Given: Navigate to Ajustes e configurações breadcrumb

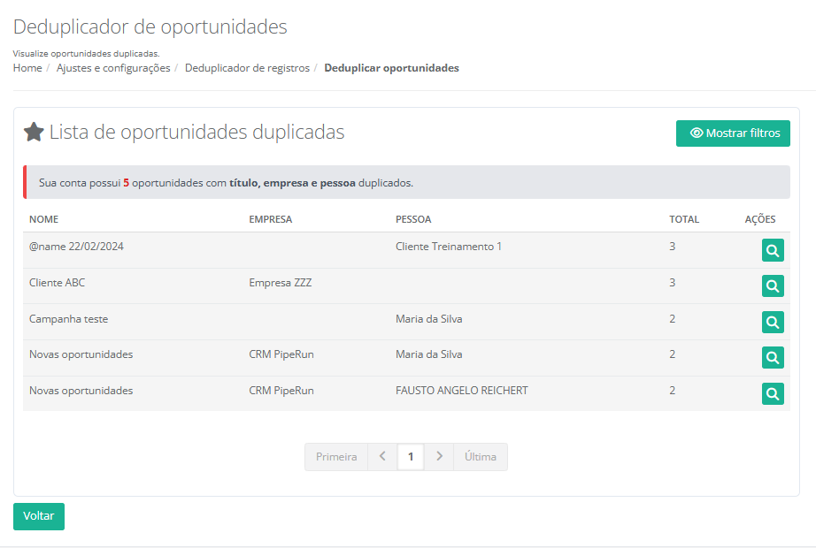Looking at the screenshot, I should coord(113,68).
